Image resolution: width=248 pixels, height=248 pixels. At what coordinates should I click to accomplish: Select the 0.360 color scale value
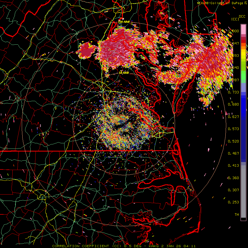coord(233,178)
